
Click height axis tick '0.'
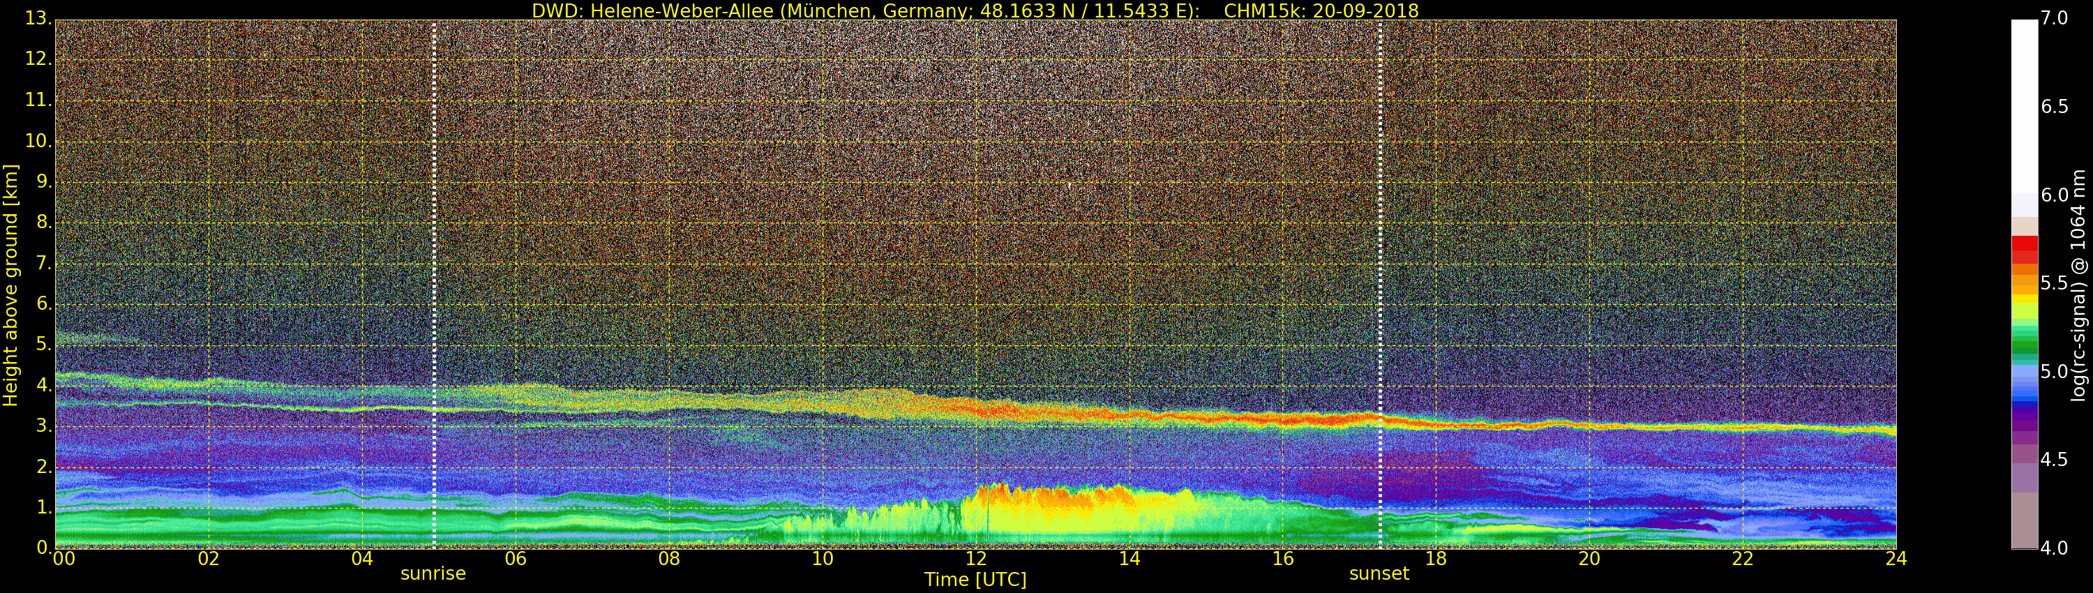pyautogui.click(x=43, y=548)
